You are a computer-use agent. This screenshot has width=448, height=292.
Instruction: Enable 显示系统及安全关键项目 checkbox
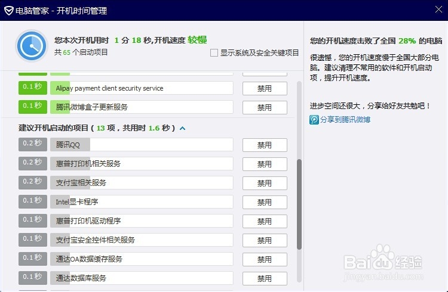coord(214,53)
